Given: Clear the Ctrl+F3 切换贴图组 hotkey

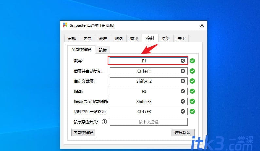Looking at the screenshot, I should [x=183, y=111].
